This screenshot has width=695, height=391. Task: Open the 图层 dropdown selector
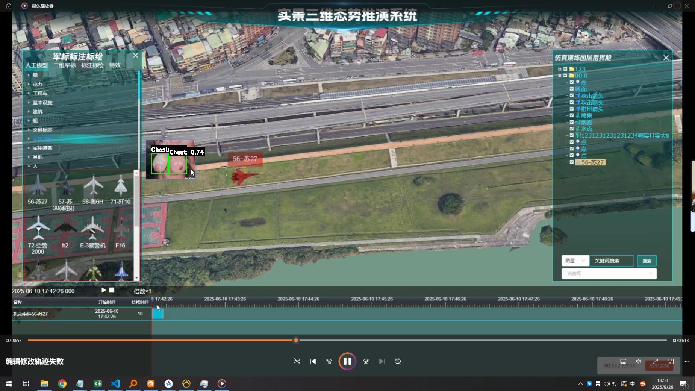tap(575, 261)
